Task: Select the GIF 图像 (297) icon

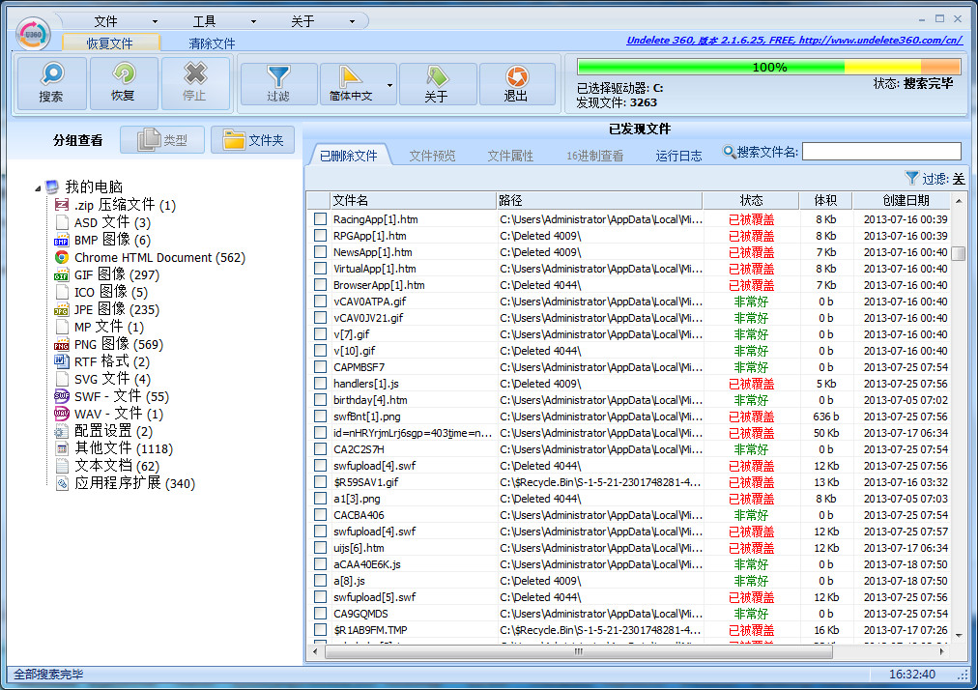Action: pyautogui.click(x=62, y=274)
